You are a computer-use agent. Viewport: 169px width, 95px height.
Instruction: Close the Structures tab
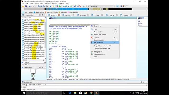click(x=88, y=15)
